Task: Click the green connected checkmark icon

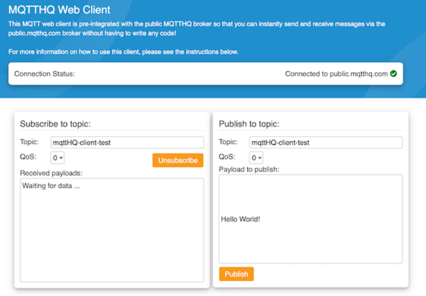Action: tap(393, 74)
